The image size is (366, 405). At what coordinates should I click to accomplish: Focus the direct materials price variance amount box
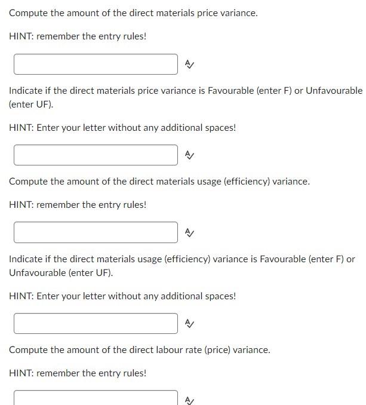96,65
